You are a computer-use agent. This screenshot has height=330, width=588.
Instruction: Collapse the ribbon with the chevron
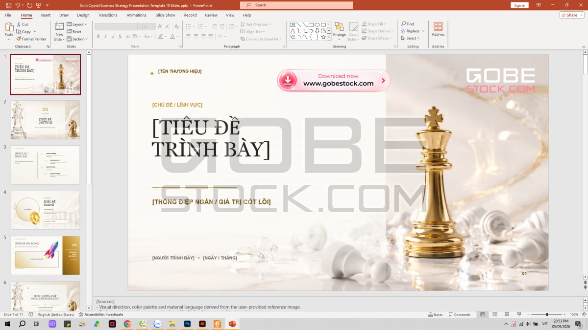pyautogui.click(x=583, y=46)
